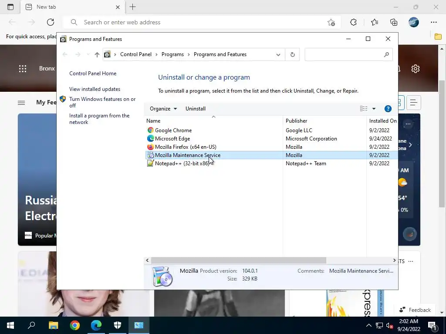
Task: Open Edge favorites star icon
Action: click(x=374, y=22)
